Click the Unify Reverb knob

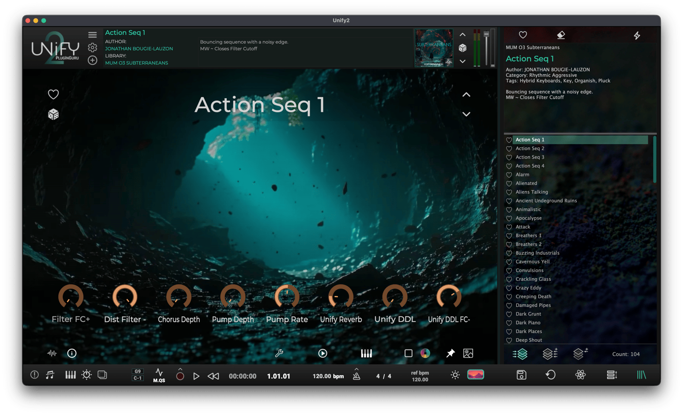[x=341, y=297]
